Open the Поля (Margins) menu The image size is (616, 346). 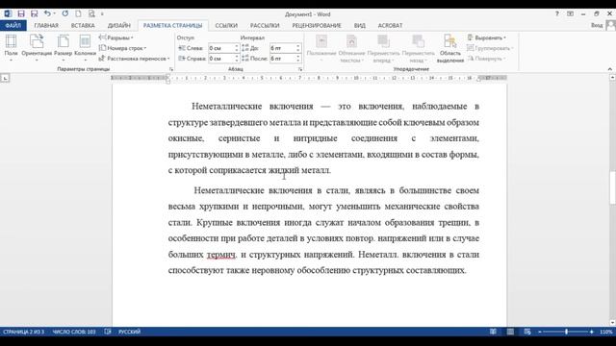point(11,48)
